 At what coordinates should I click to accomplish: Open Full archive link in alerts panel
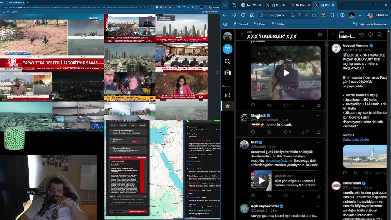point(141,157)
